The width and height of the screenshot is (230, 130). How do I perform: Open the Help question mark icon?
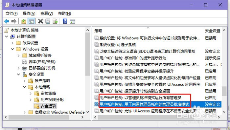tap(65, 21)
